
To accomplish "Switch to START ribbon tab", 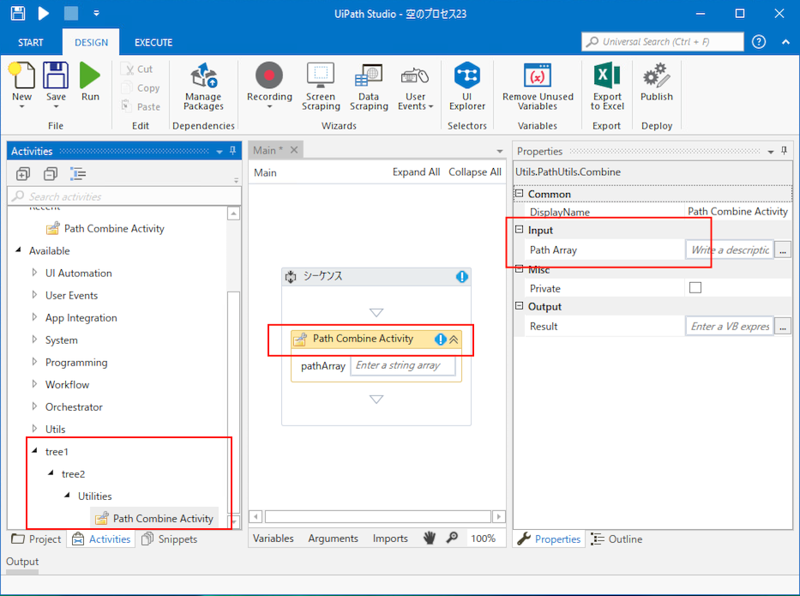I will click(31, 42).
